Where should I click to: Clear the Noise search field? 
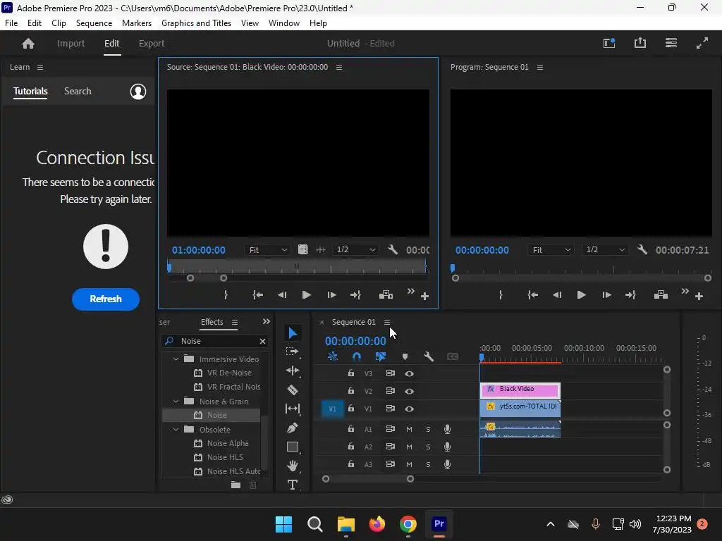click(x=262, y=341)
